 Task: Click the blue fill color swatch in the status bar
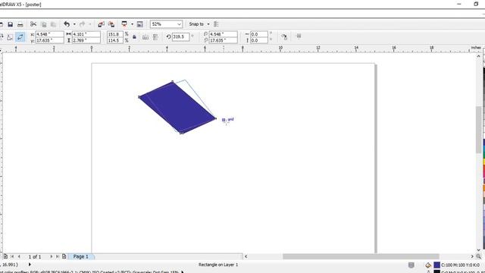tap(436, 265)
